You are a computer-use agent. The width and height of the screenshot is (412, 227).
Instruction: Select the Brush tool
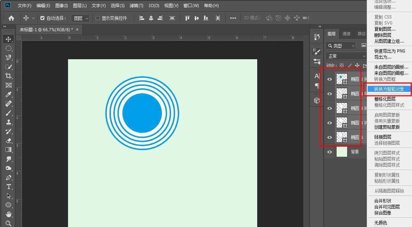point(9,113)
